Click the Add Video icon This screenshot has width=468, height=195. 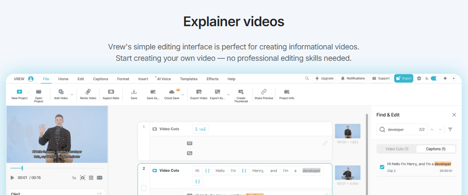(x=61, y=92)
